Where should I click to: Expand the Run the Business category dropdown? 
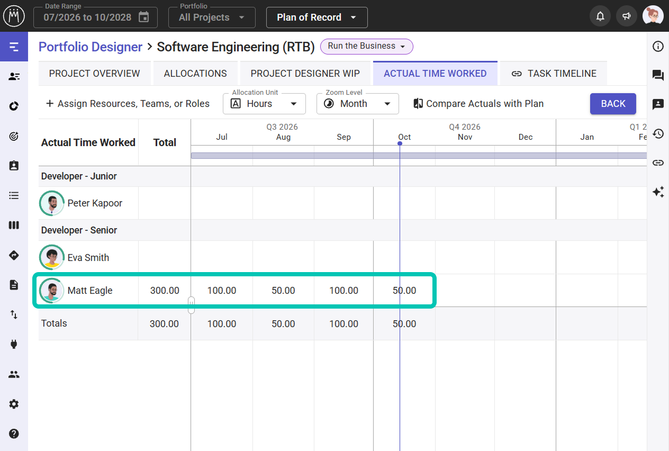367,47
